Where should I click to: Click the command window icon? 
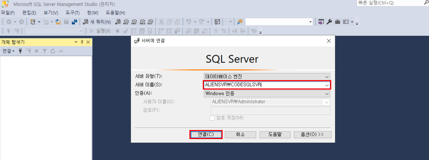pyautogui.click(x=346, y=22)
